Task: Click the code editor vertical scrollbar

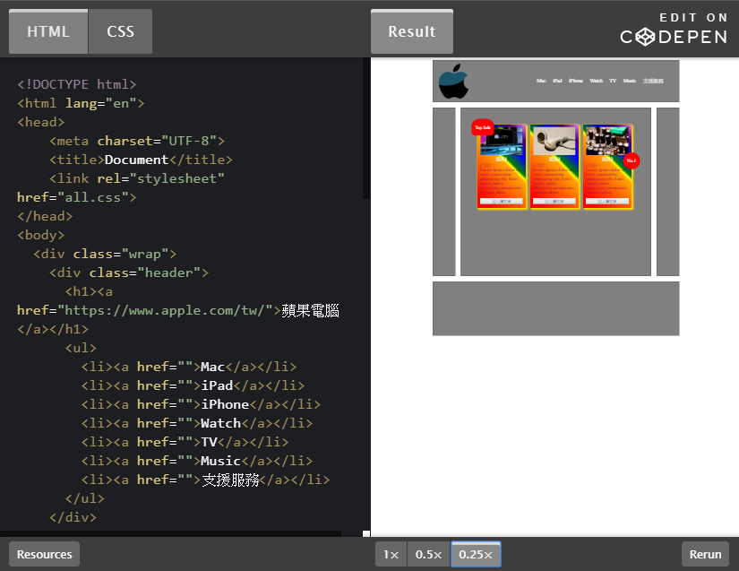Action: coord(366,128)
